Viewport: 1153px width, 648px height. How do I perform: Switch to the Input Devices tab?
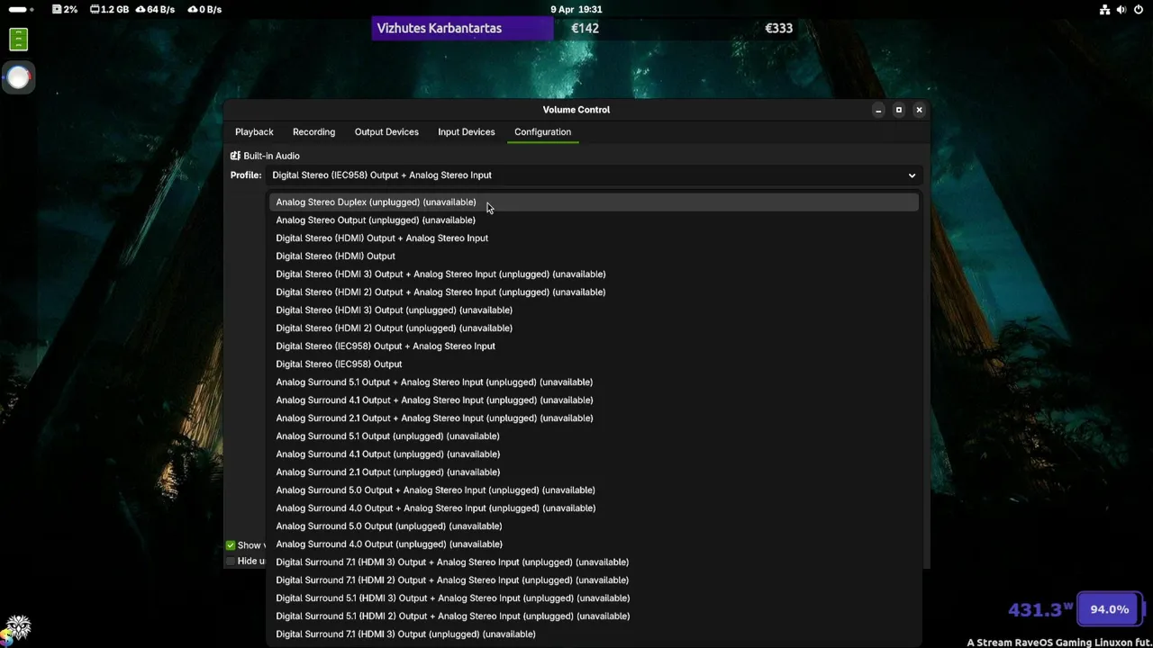[x=466, y=131]
